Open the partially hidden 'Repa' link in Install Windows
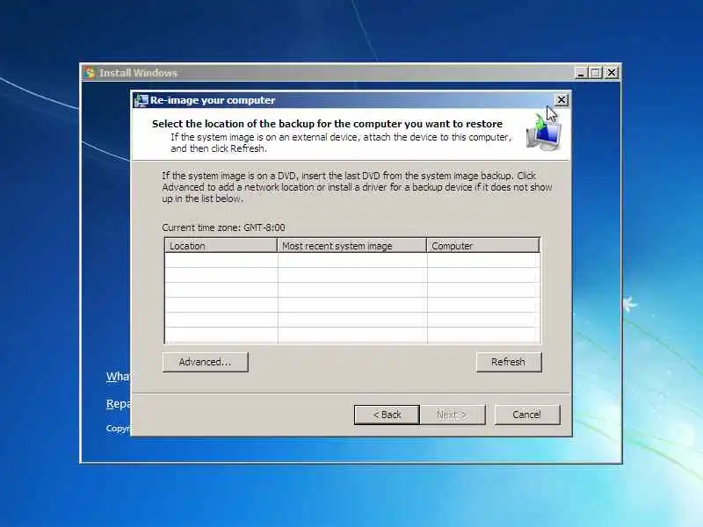Image resolution: width=703 pixels, height=527 pixels. coord(119,404)
